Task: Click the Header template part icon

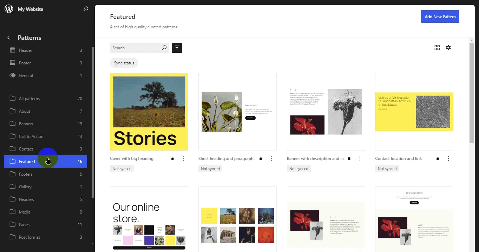Action: click(13, 50)
